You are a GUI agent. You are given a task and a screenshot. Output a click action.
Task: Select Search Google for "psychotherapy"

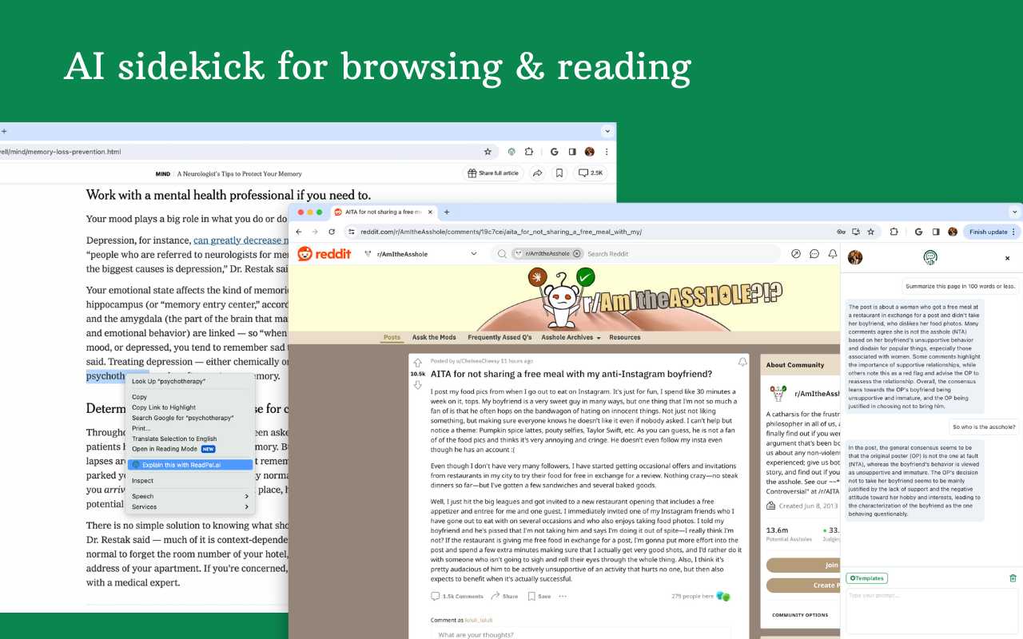[x=189, y=418]
